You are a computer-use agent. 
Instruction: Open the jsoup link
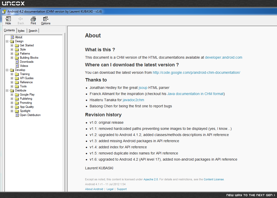pyautogui.click(x=143, y=88)
